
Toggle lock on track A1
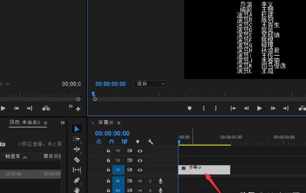tap(108, 181)
